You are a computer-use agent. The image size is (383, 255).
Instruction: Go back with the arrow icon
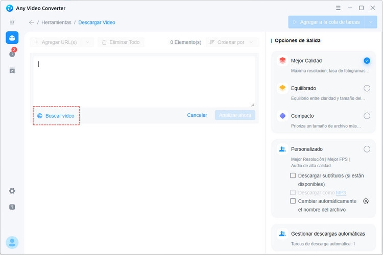[32, 22]
